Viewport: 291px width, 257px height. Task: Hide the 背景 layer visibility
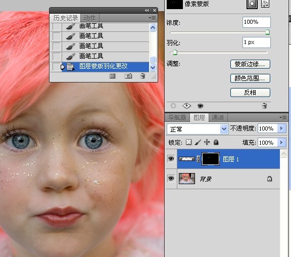171,179
